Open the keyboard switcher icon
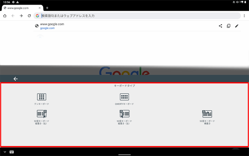 12,152
